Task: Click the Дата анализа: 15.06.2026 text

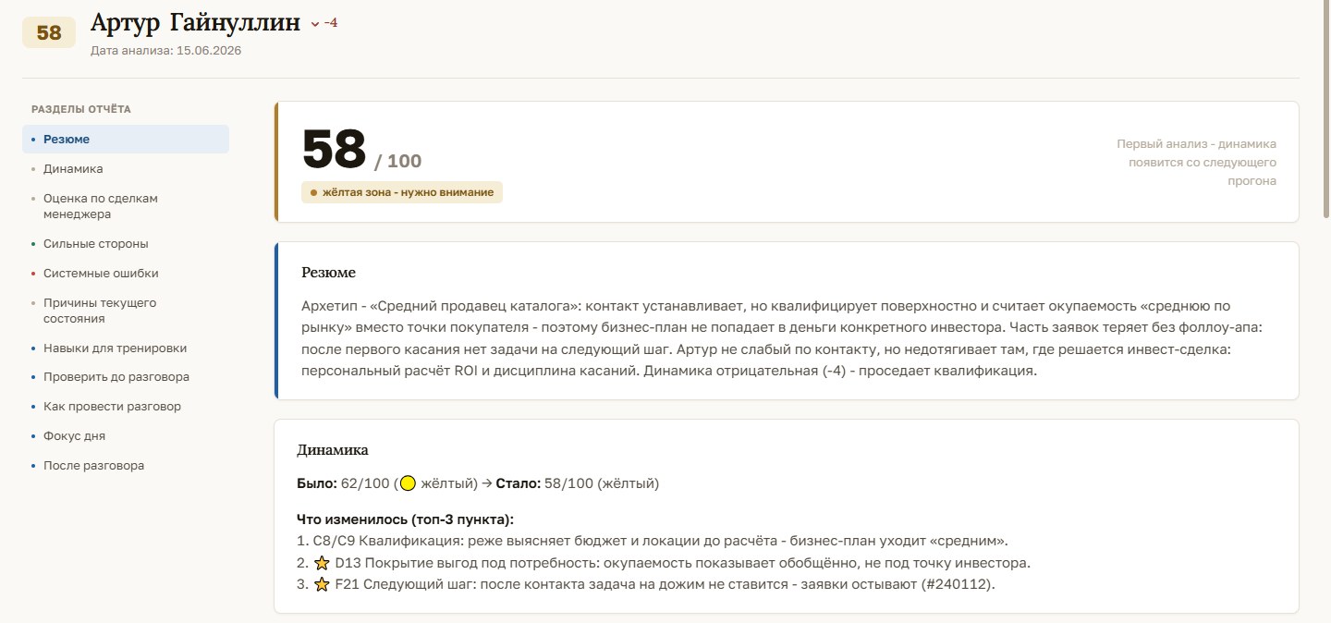Action: point(166,51)
